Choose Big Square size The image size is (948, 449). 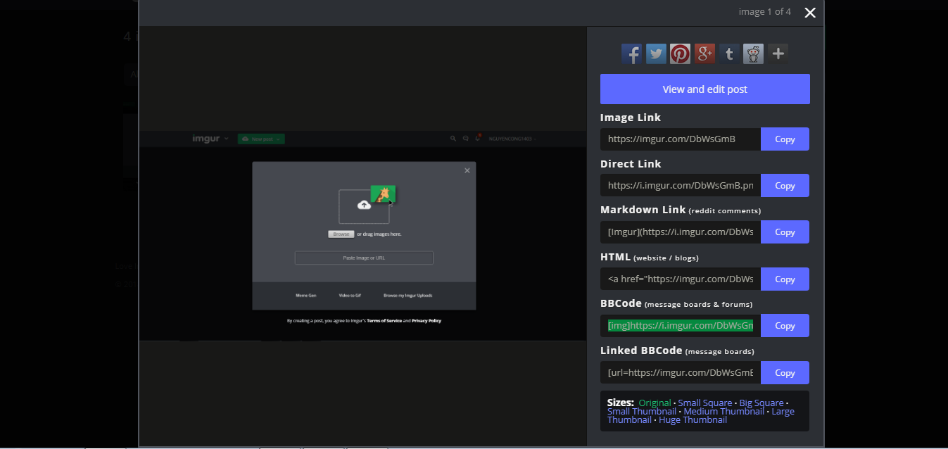tap(761, 403)
